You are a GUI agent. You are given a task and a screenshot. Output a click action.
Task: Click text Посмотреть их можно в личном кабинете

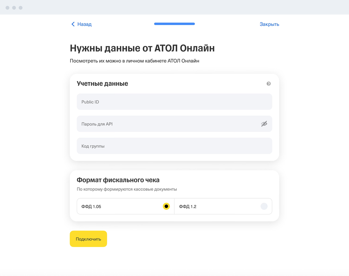coord(118,61)
